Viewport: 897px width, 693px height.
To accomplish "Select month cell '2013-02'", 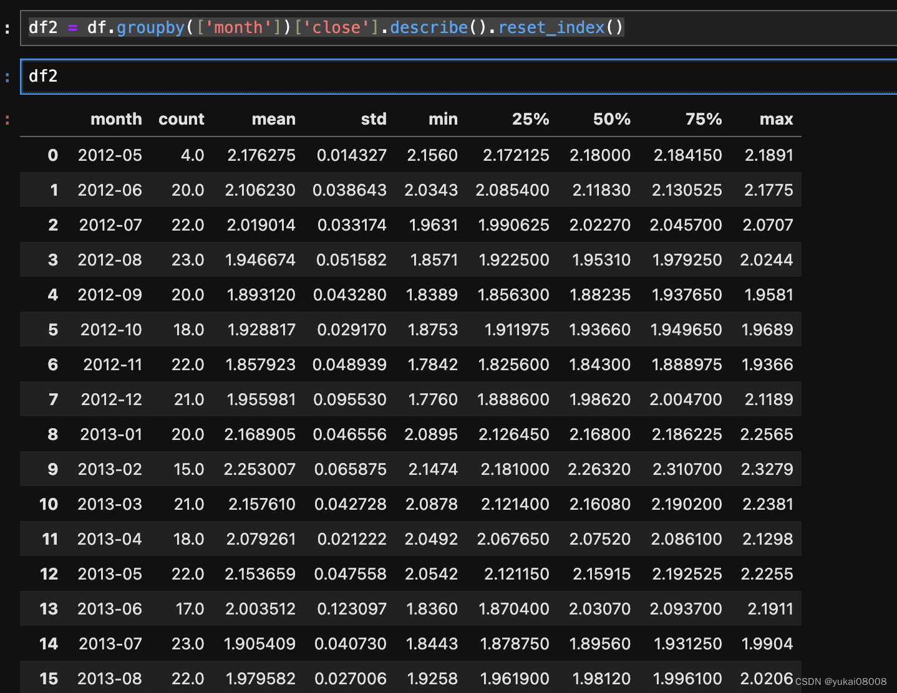I will 110,469.
